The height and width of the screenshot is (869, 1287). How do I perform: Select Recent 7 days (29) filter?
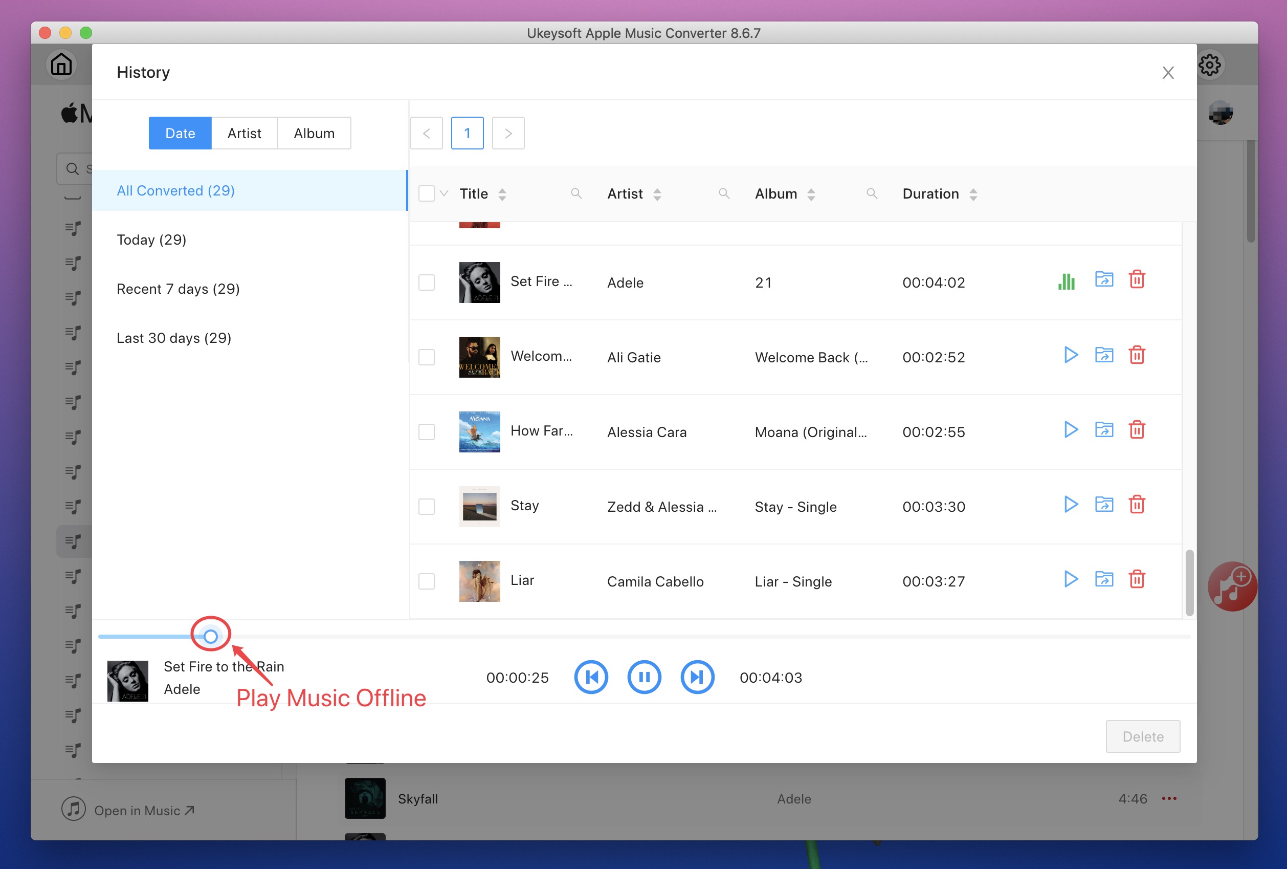(250, 289)
